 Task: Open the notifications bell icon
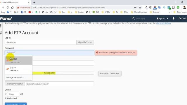173,18
